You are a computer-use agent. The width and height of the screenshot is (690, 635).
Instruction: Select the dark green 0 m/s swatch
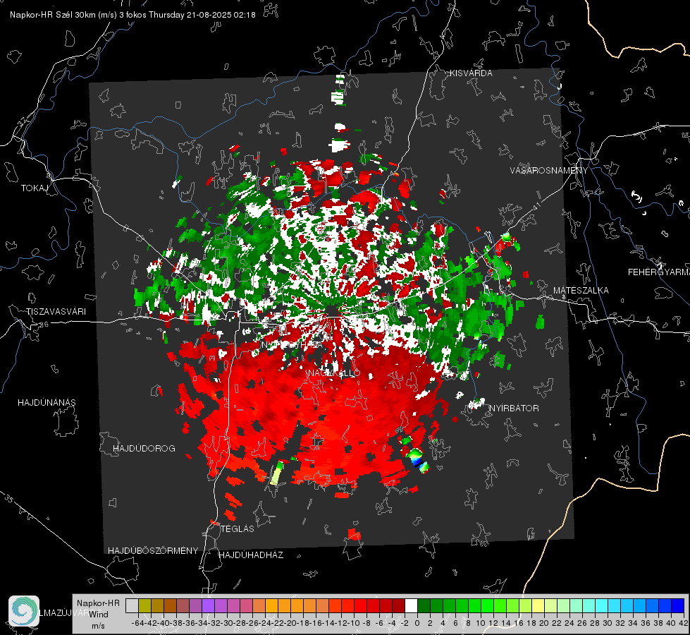point(424,606)
